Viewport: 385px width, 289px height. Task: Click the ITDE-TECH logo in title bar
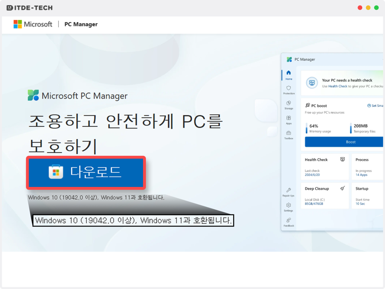point(29,8)
